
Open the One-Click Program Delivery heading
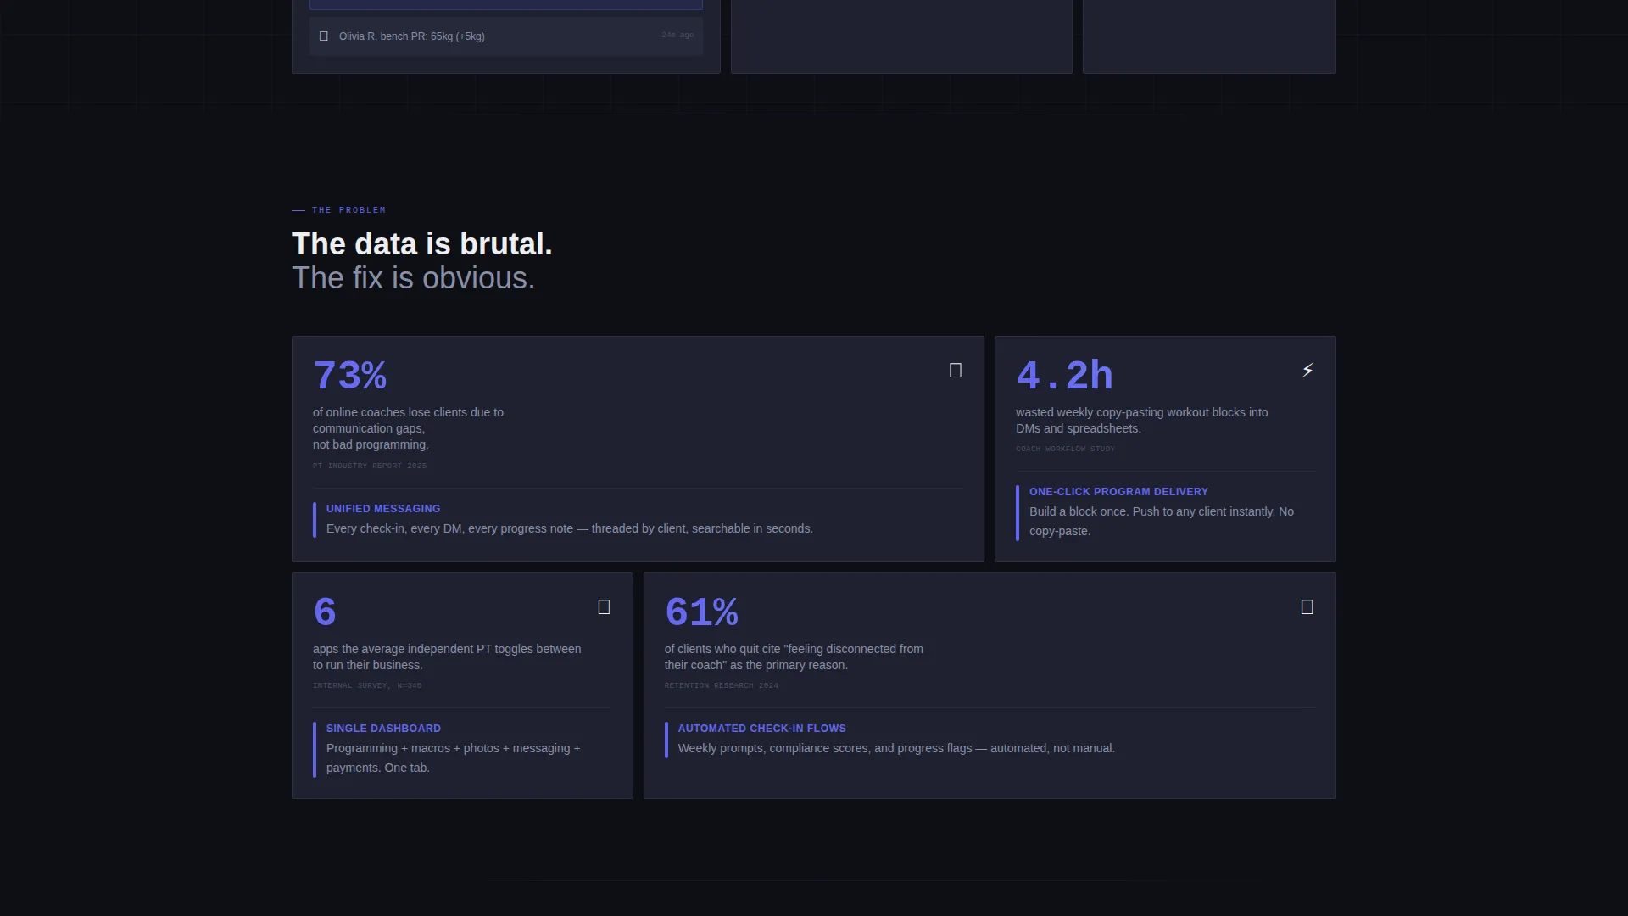pos(1118,492)
